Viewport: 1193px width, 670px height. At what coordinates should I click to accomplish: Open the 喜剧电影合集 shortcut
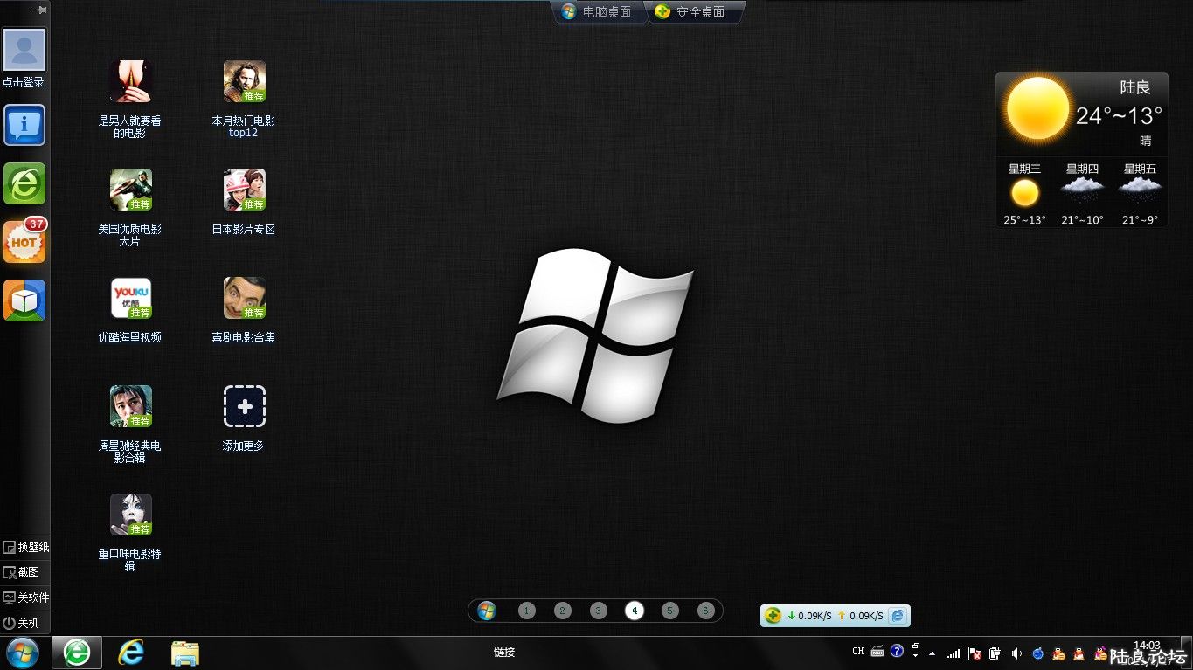click(x=244, y=299)
